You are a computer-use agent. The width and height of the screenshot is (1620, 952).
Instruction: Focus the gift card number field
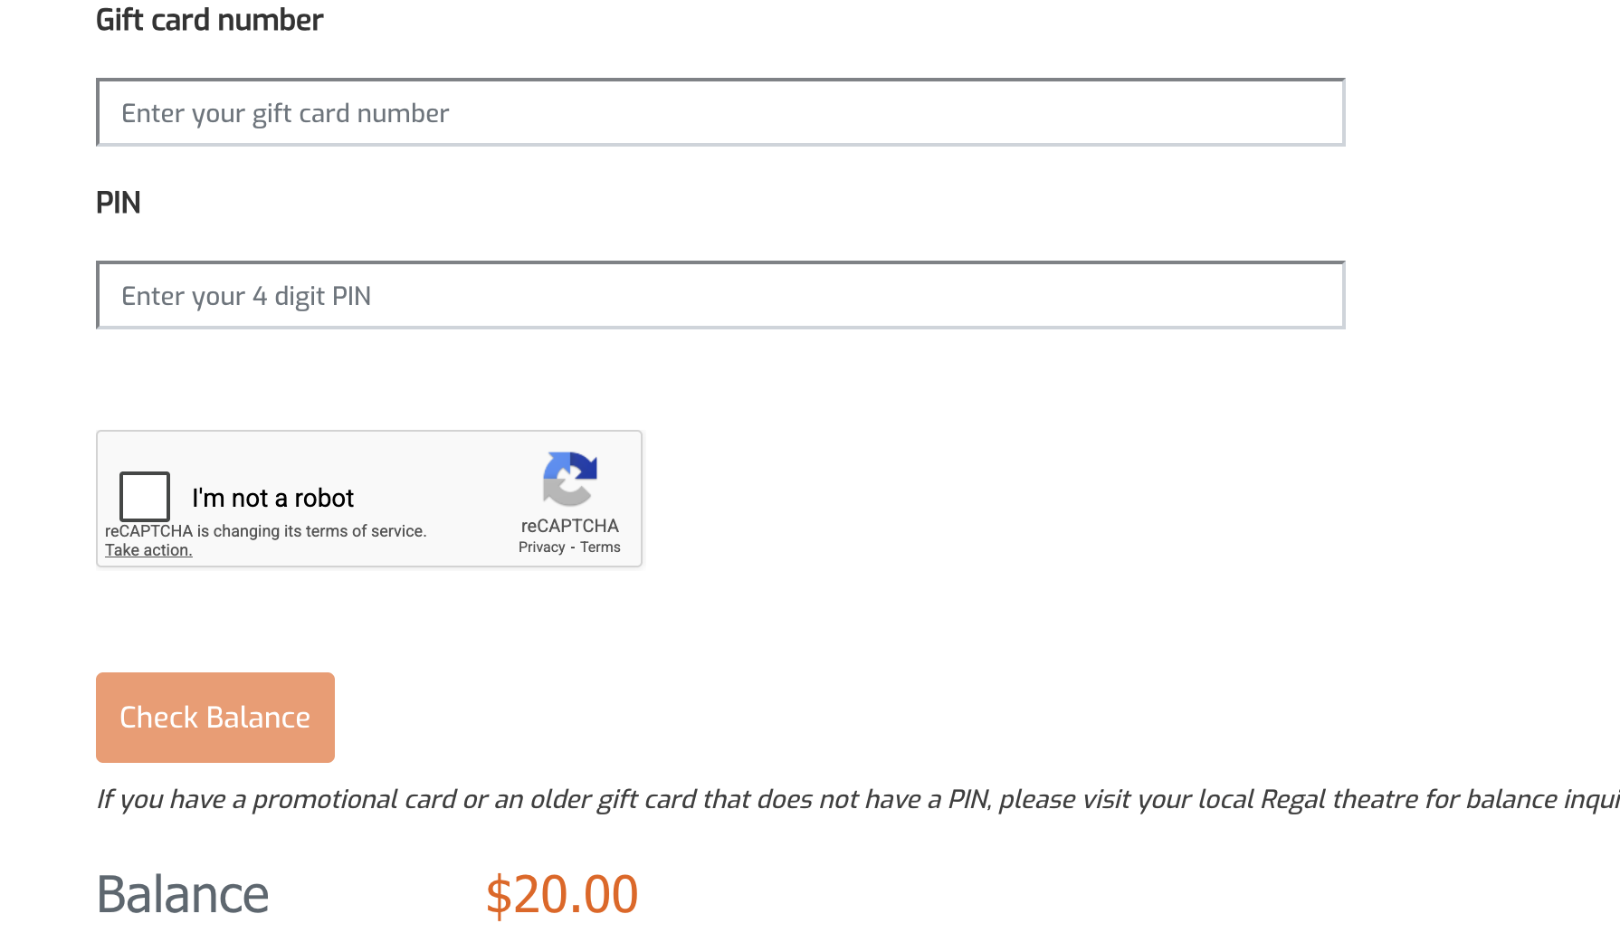click(720, 113)
